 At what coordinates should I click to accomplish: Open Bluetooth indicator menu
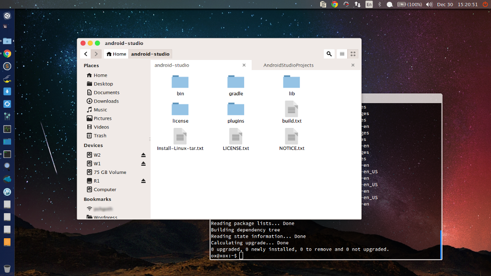coord(380,4)
